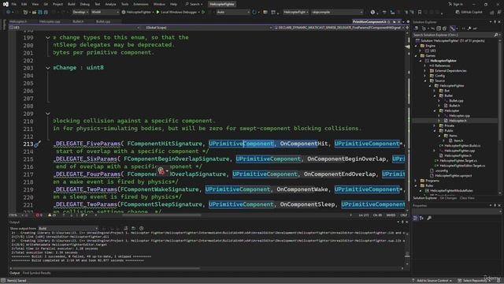This screenshot has width=504, height=284.
Task: Click the quick actions screwdriver icon on line 213
Action: tap(37, 144)
